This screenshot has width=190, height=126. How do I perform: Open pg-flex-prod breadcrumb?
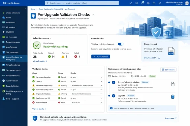click(70, 9)
